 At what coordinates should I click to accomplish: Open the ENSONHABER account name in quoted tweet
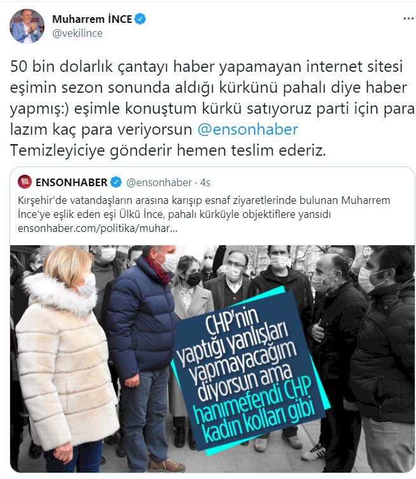pyautogui.click(x=72, y=182)
